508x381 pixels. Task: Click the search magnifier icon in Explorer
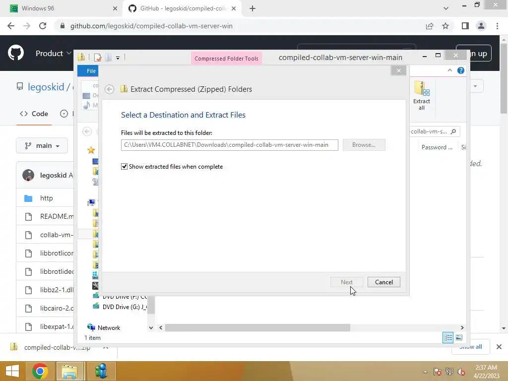pos(453,131)
